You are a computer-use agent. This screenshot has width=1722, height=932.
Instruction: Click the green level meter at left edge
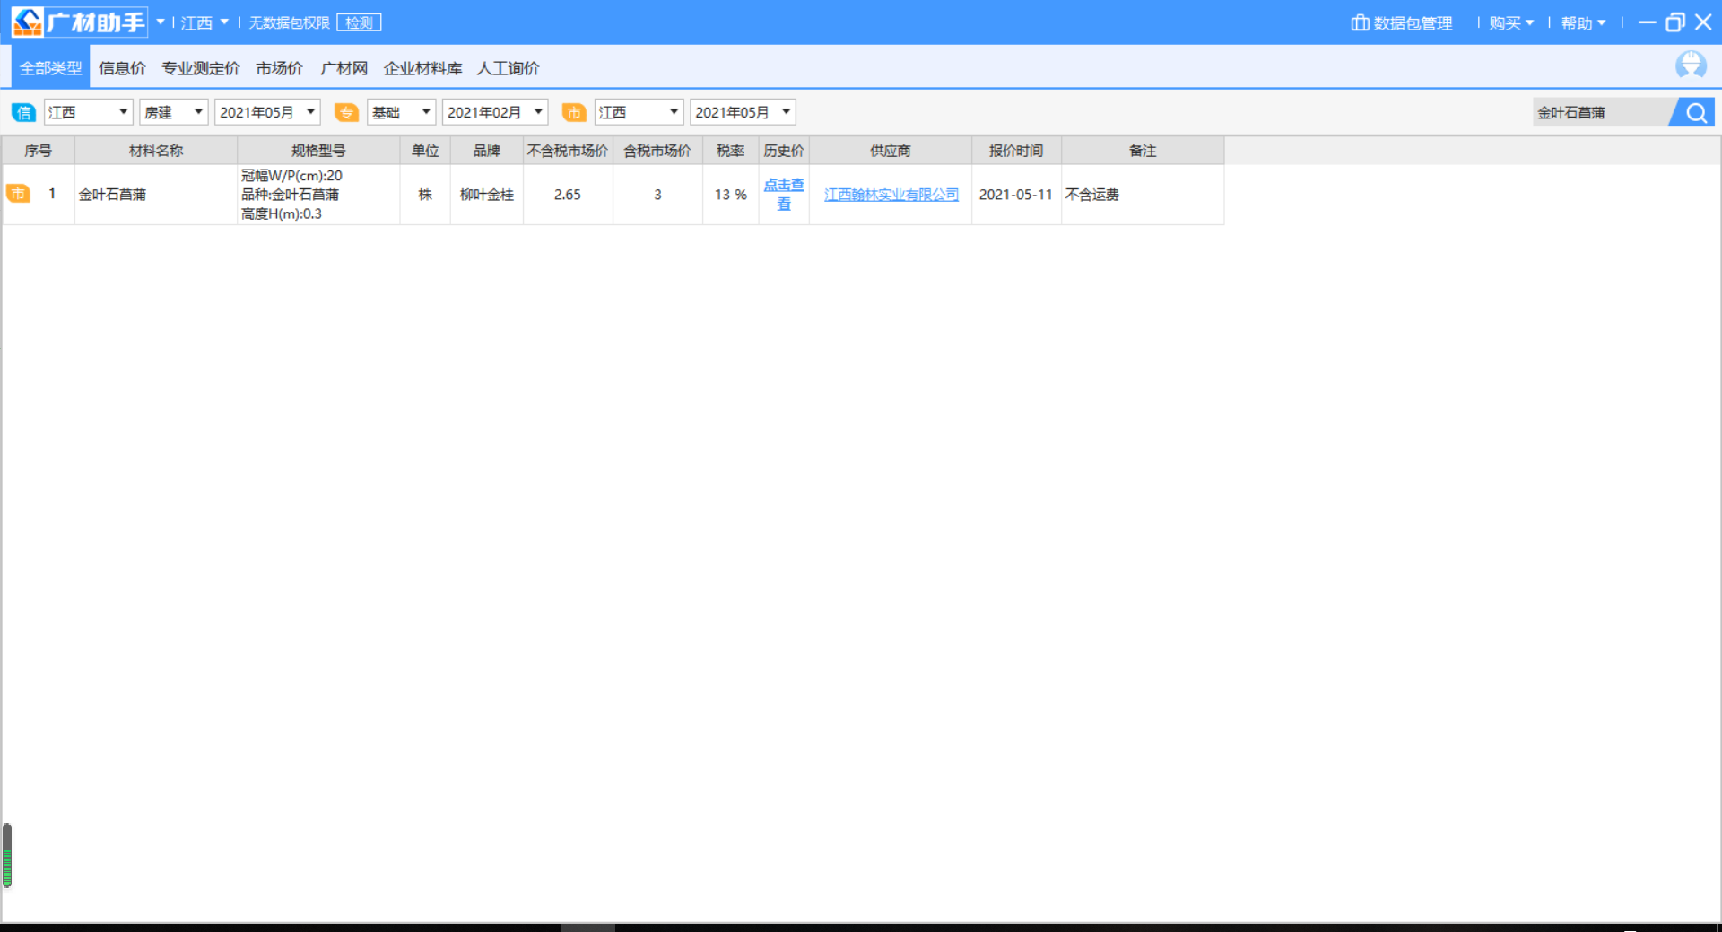point(7,856)
